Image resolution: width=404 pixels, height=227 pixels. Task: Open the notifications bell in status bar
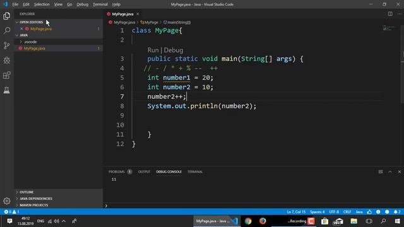point(397,212)
